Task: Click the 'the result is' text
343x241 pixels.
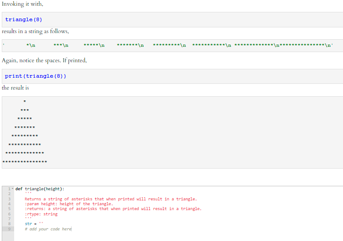Action: pos(15,88)
